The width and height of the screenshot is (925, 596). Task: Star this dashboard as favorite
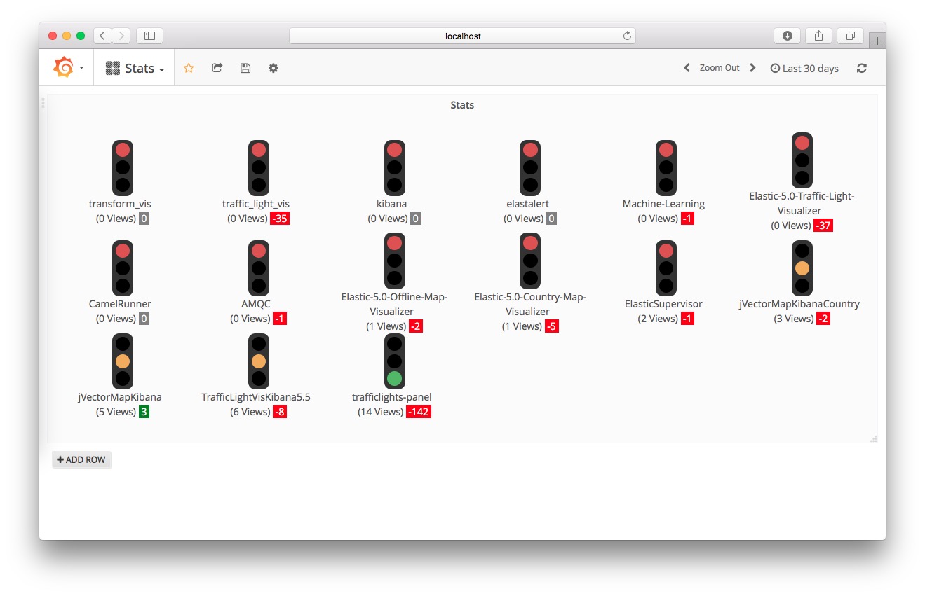click(x=189, y=68)
